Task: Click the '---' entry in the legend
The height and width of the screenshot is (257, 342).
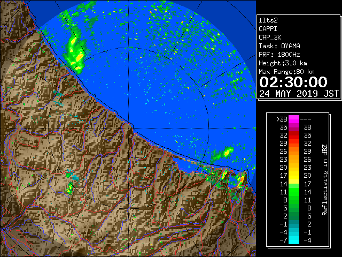Action: (306, 119)
